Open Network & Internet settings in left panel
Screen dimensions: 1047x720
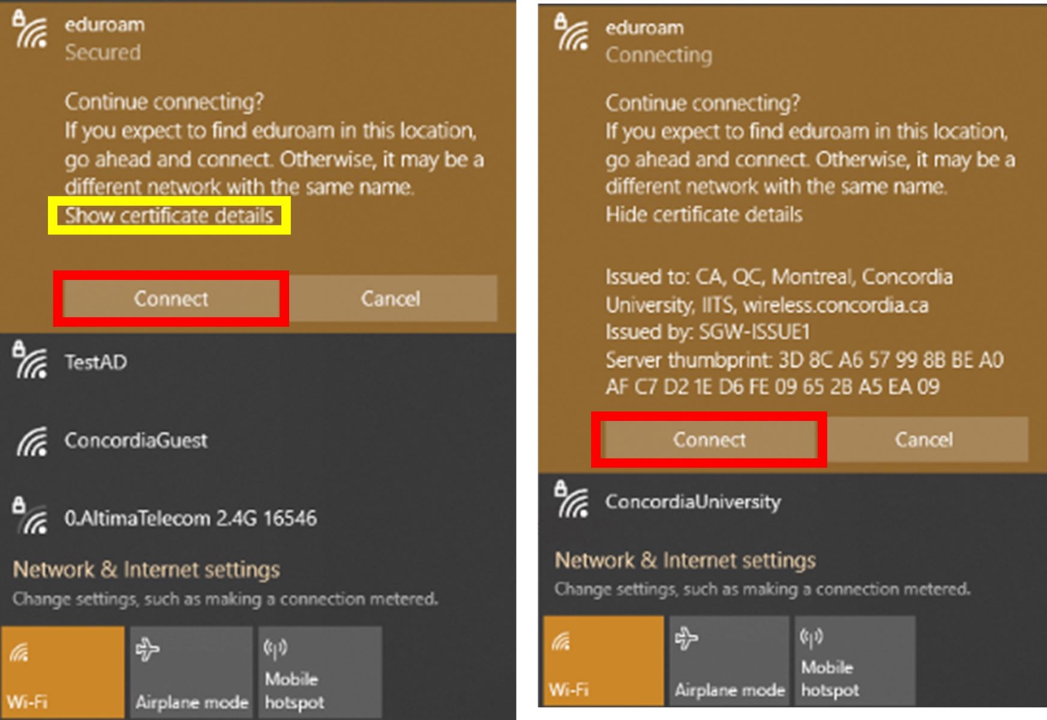[146, 570]
